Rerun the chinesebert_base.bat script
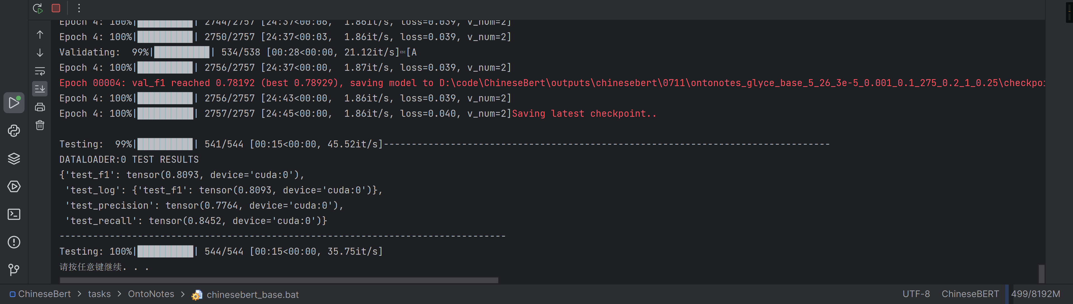 click(x=38, y=8)
